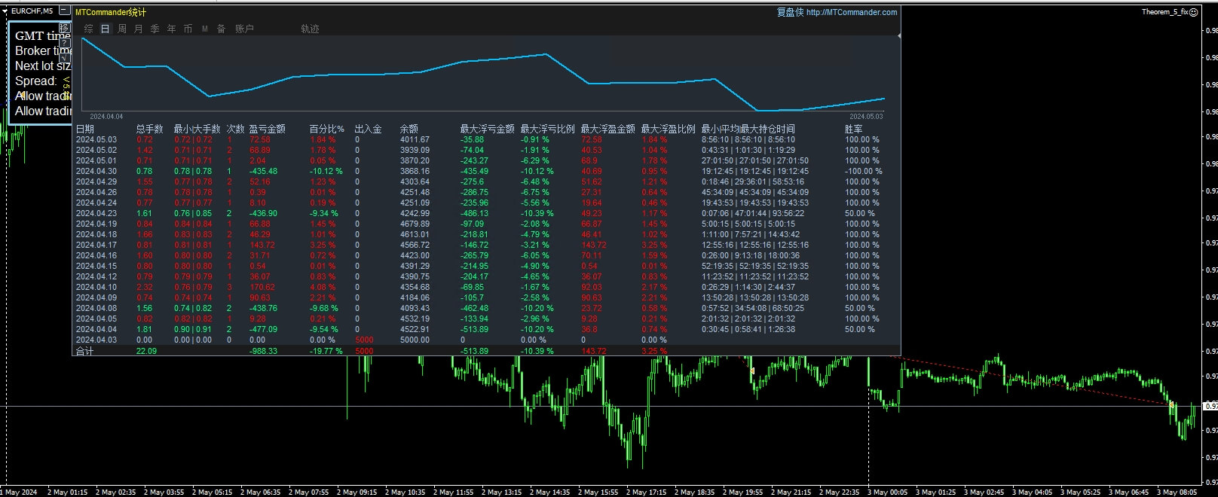The width and height of the screenshot is (1218, 497).
Task: Open the 账户 account tab
Action: [x=244, y=29]
